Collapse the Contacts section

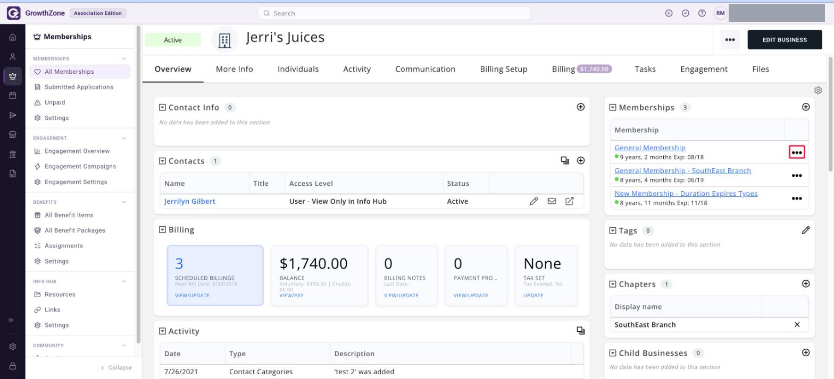coord(163,161)
